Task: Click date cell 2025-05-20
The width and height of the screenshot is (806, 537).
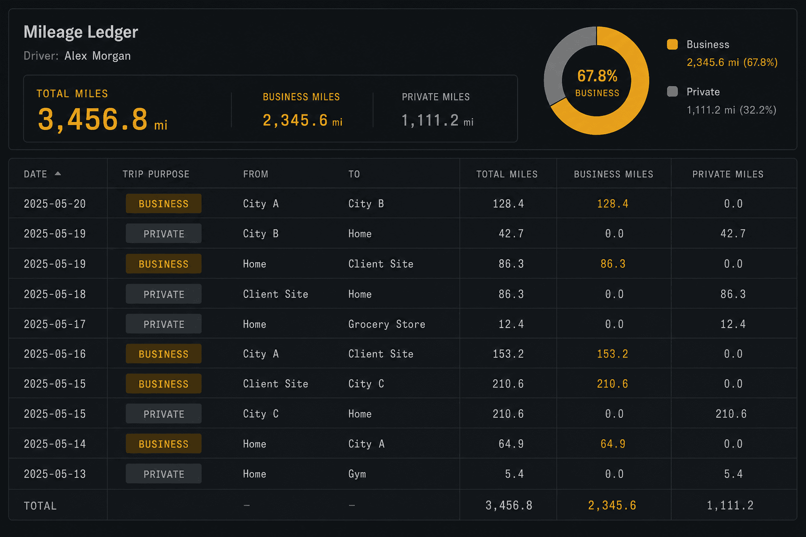Action: [55, 204]
